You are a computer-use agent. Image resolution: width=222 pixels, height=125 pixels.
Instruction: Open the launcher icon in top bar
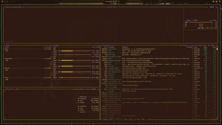[2, 1]
